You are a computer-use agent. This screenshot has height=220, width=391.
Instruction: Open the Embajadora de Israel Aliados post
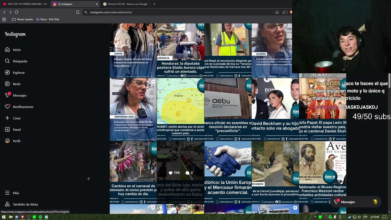point(272,50)
